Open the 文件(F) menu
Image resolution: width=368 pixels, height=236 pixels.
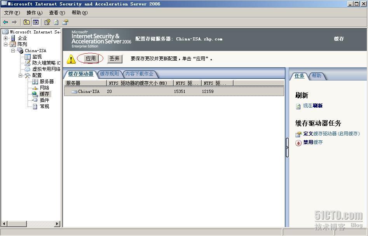(12, 13)
